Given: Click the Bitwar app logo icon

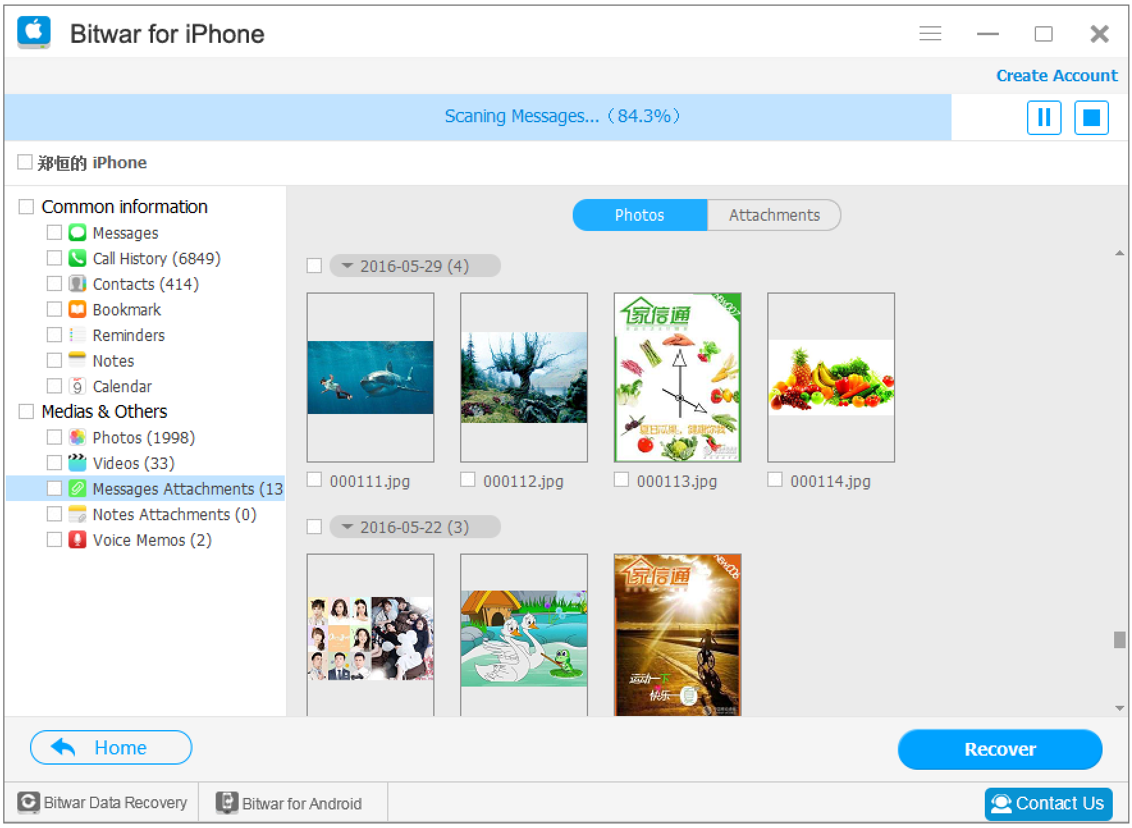Looking at the screenshot, I should [x=33, y=32].
